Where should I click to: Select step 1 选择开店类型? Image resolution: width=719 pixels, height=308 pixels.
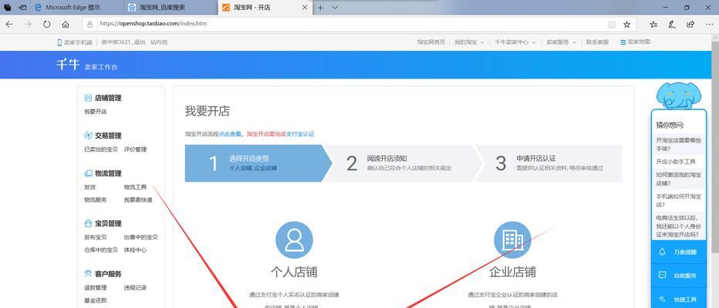pyautogui.click(x=258, y=163)
